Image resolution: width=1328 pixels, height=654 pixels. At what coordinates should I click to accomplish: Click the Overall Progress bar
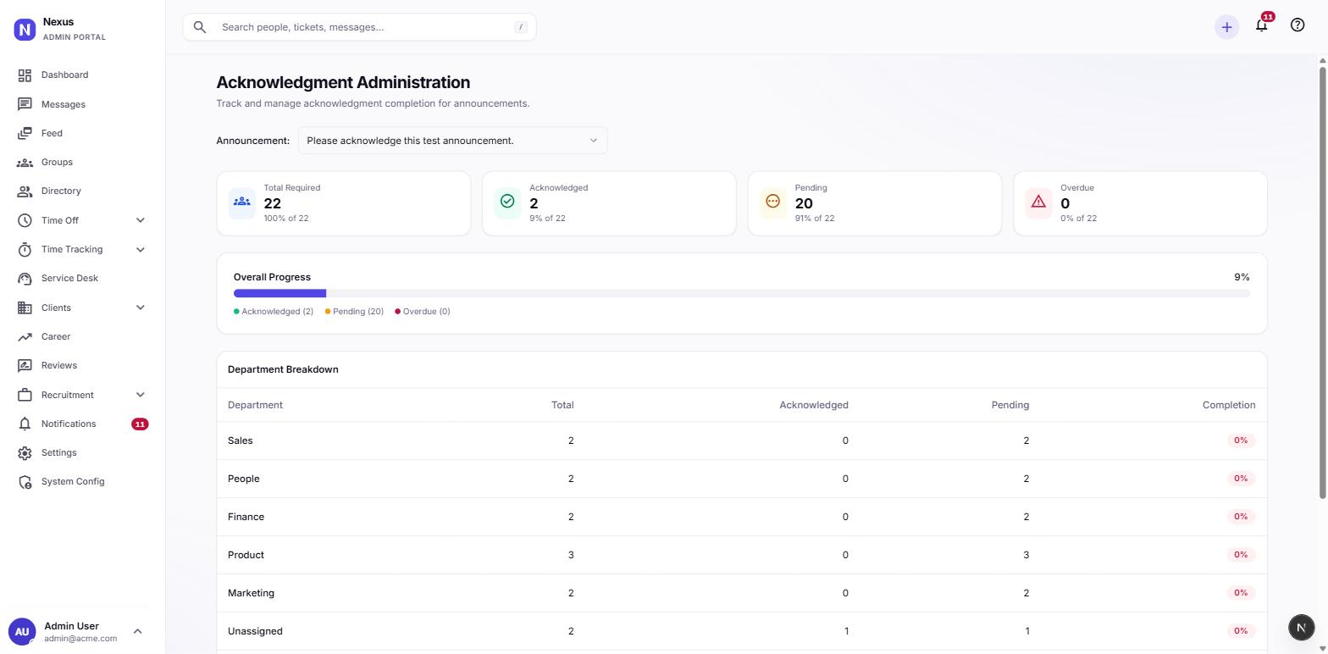pos(742,293)
